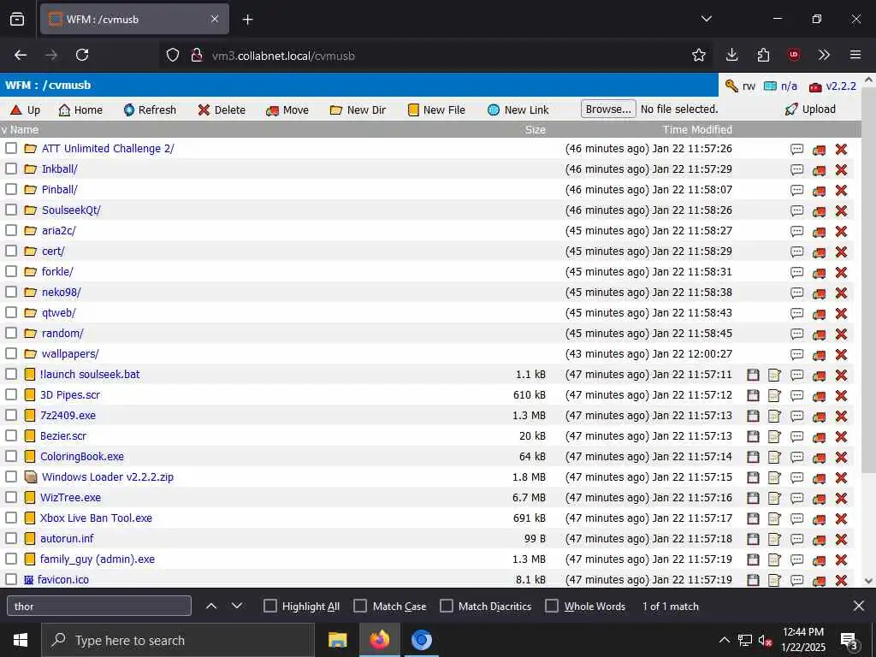Viewport: 876px width, 657px height.
Task: Sort by Time Modified column header
Action: (x=697, y=130)
